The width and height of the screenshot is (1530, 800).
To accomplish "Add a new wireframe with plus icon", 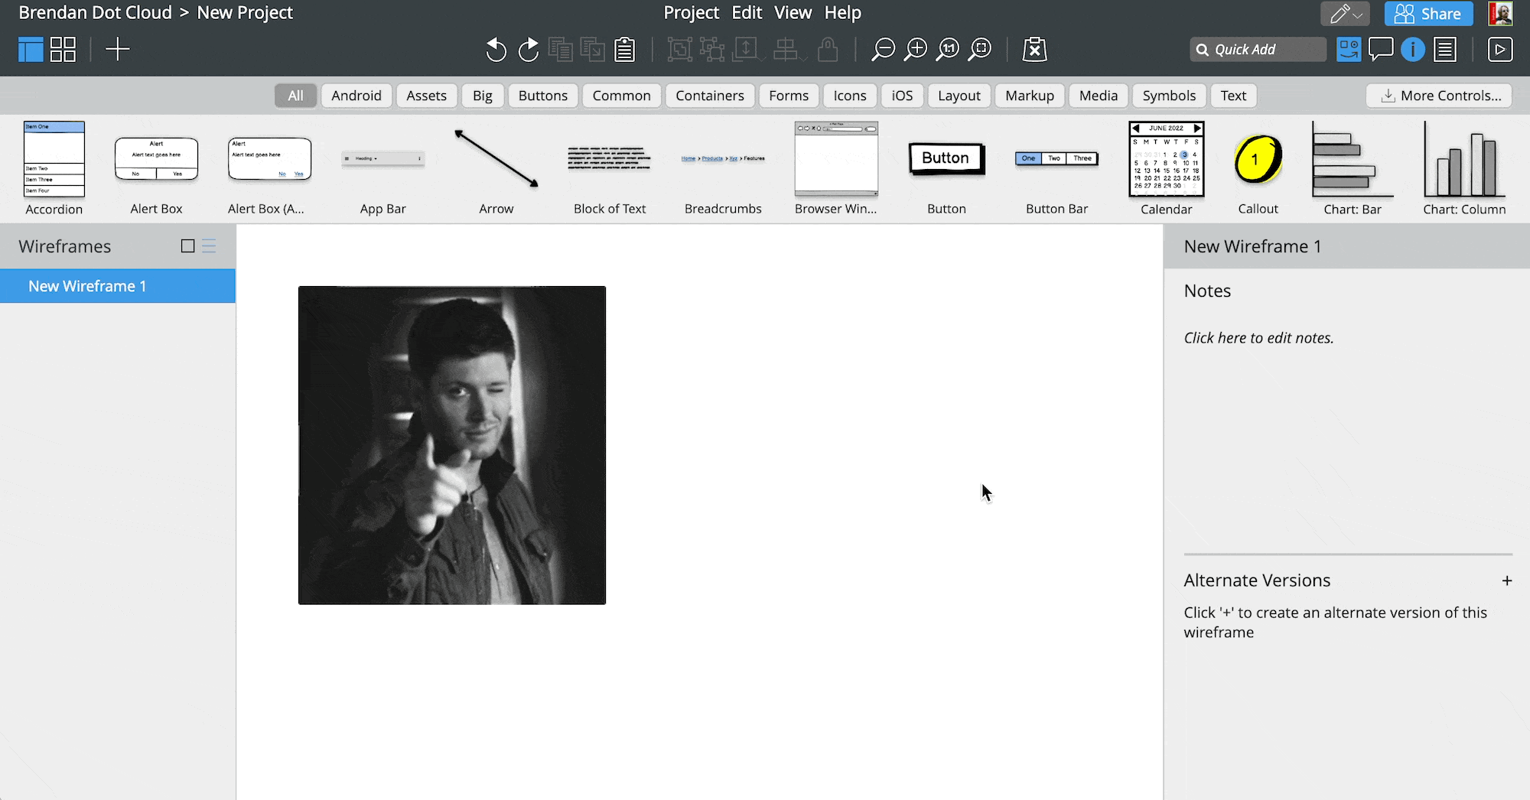I will point(117,50).
